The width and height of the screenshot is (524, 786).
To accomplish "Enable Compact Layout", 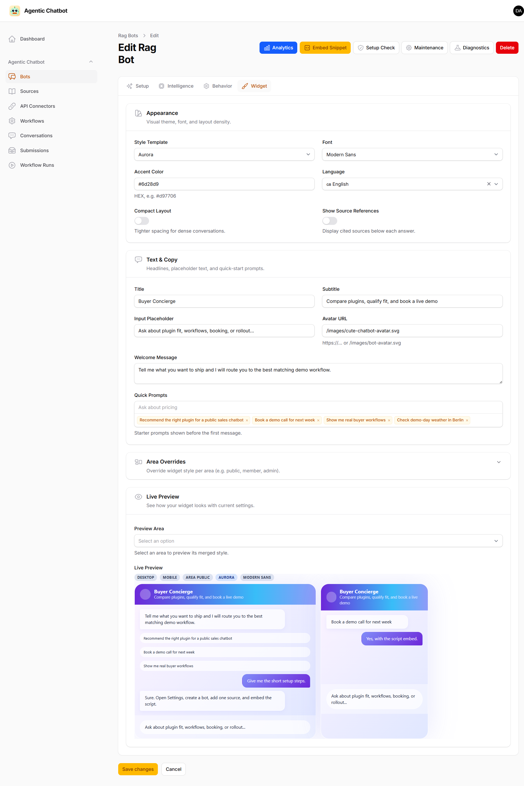I will click(141, 221).
